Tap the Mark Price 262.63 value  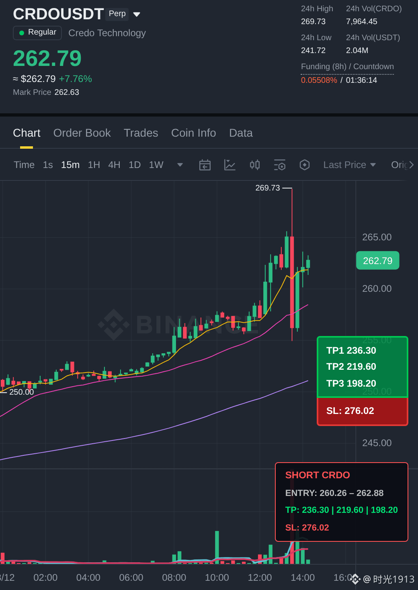(67, 92)
